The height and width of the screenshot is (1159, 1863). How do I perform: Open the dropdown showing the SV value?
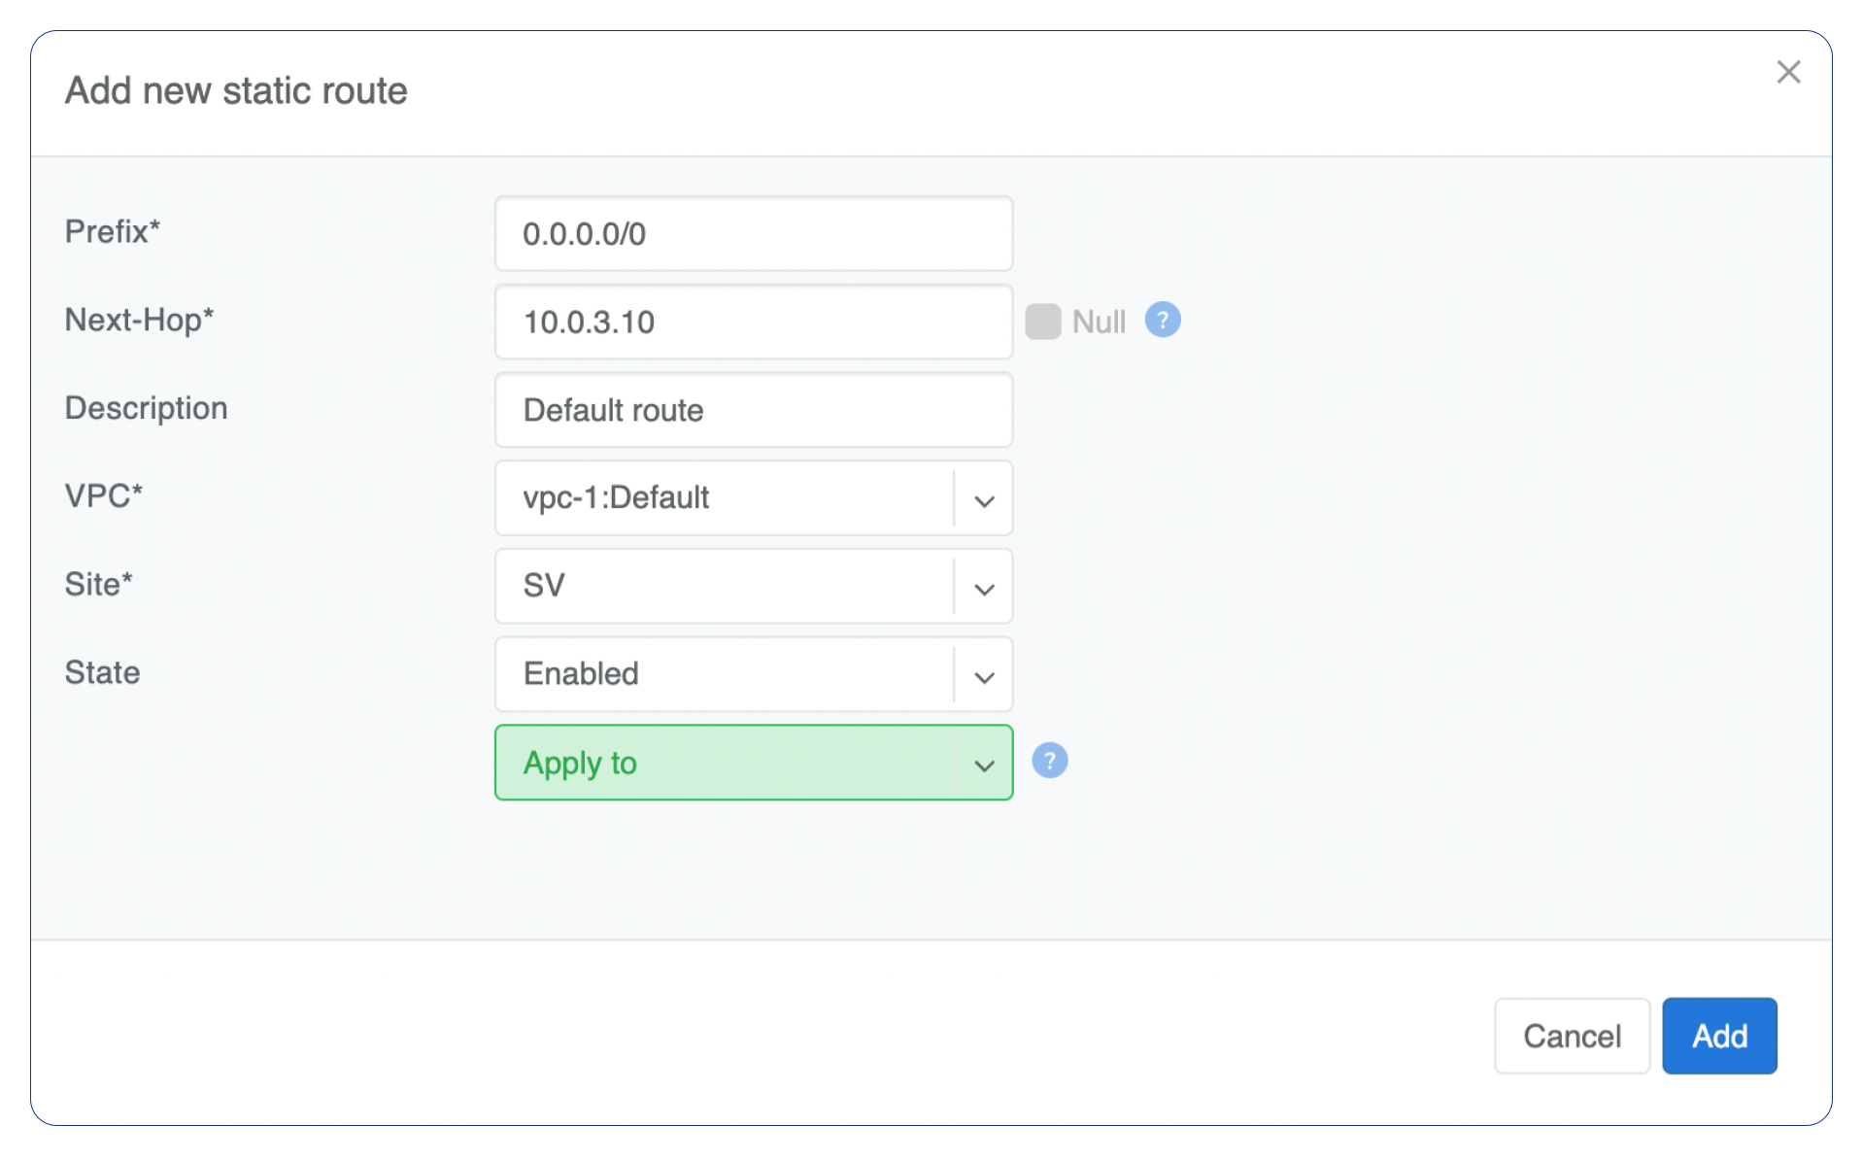click(724, 587)
